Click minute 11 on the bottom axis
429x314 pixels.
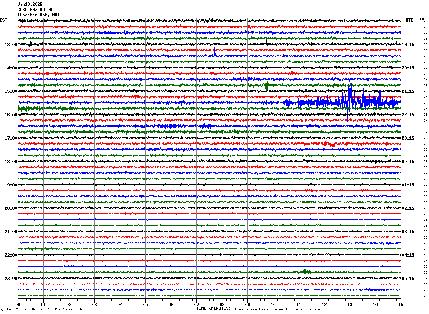pyautogui.click(x=299, y=305)
